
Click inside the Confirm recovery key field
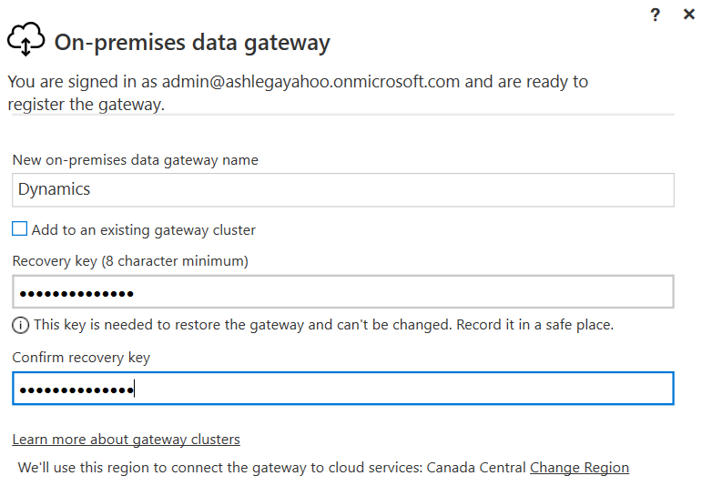point(343,389)
